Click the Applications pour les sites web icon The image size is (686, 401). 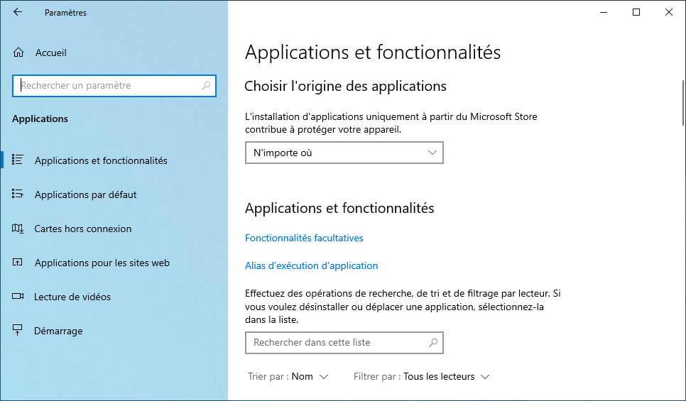pyautogui.click(x=18, y=263)
